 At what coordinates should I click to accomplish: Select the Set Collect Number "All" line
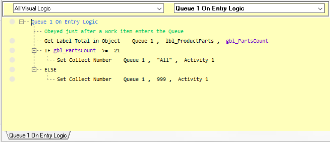pyautogui.click(x=135, y=60)
